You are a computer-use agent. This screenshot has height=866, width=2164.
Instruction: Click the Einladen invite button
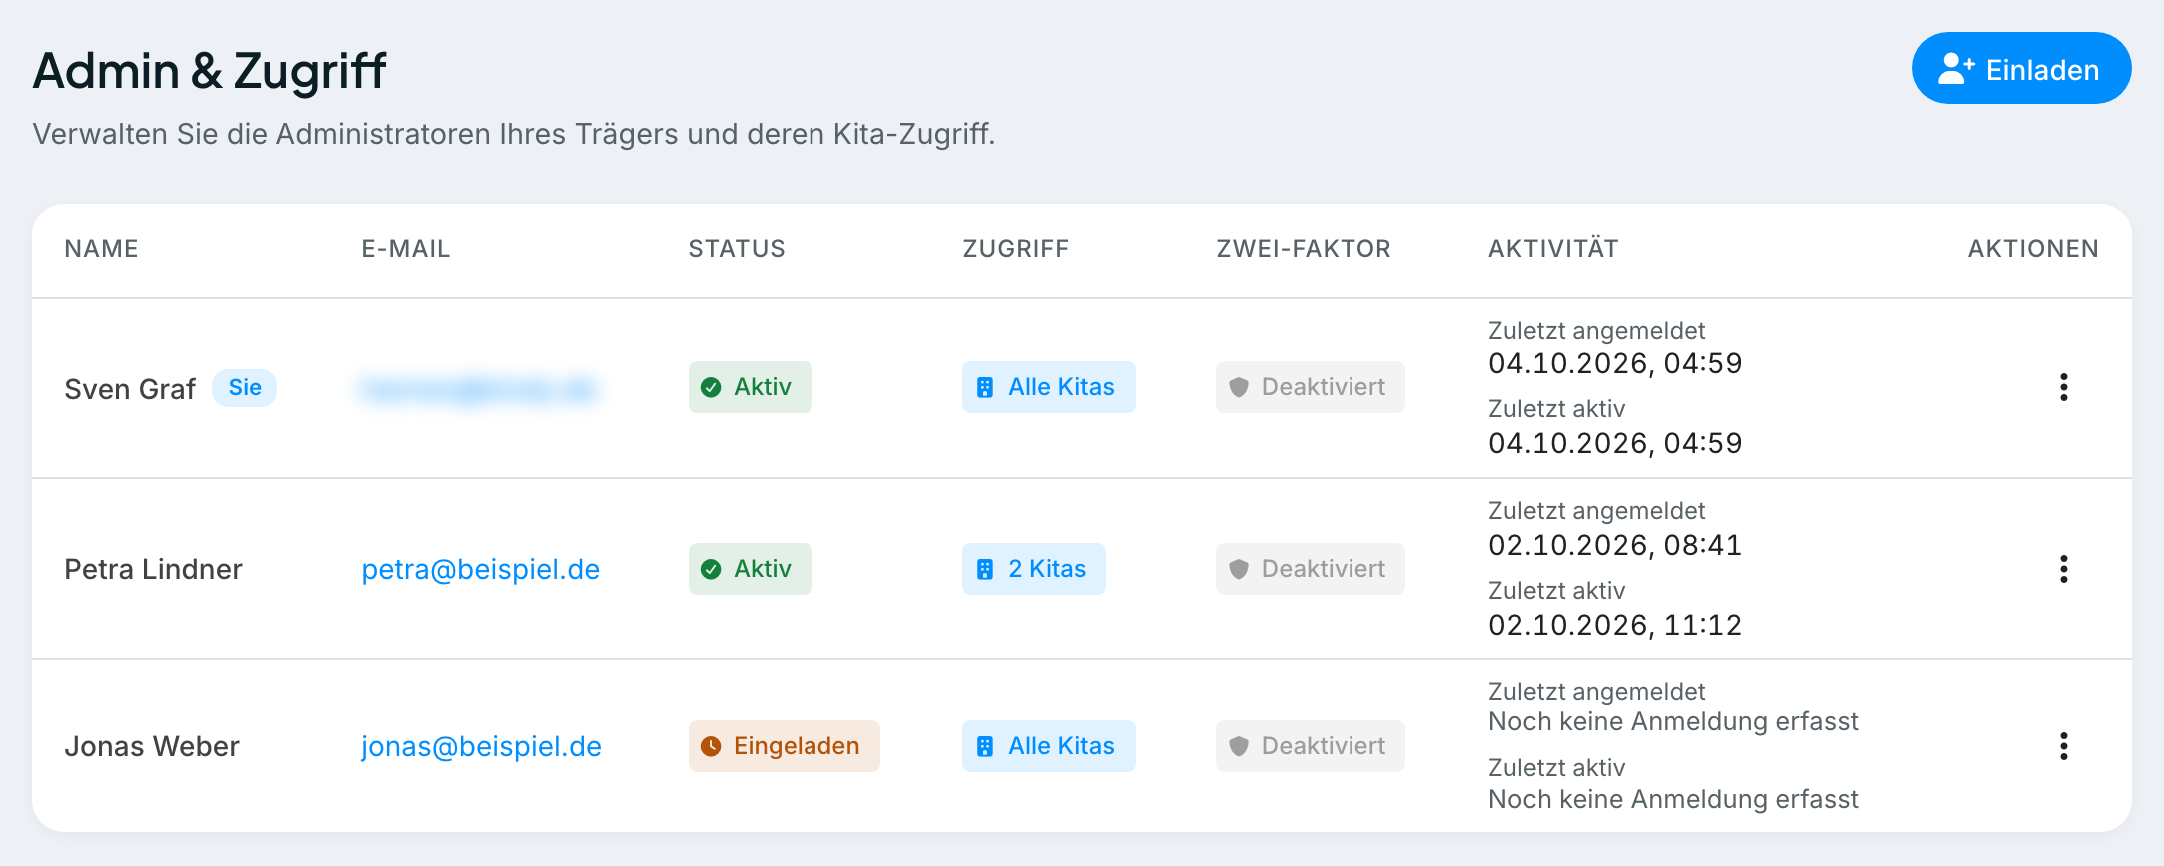(x=2021, y=68)
